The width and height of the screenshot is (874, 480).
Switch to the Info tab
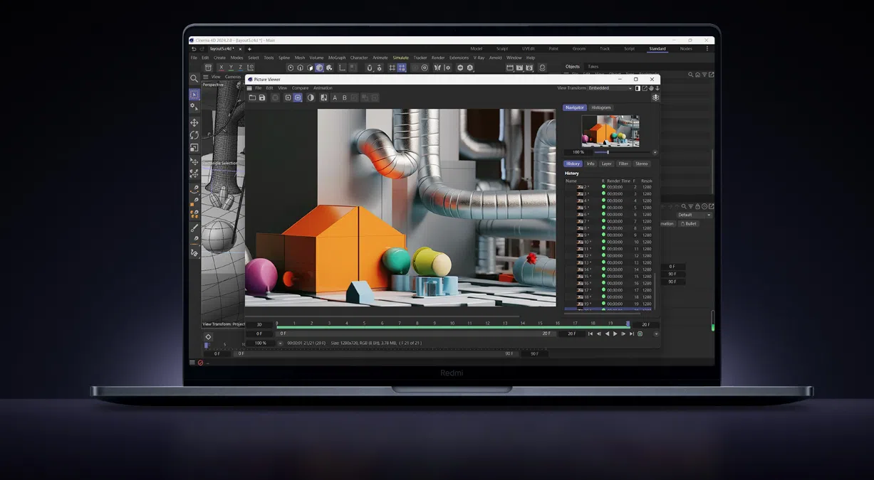[x=591, y=164]
